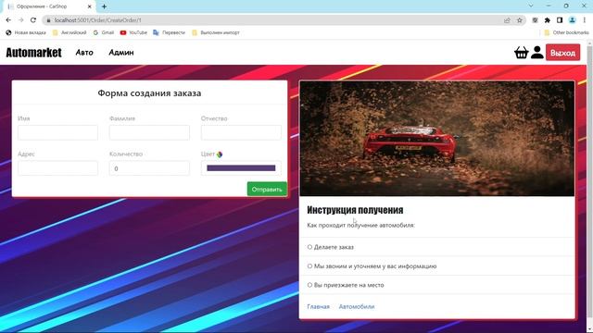
Task: Open a new tab with plus button
Action: coord(104,6)
